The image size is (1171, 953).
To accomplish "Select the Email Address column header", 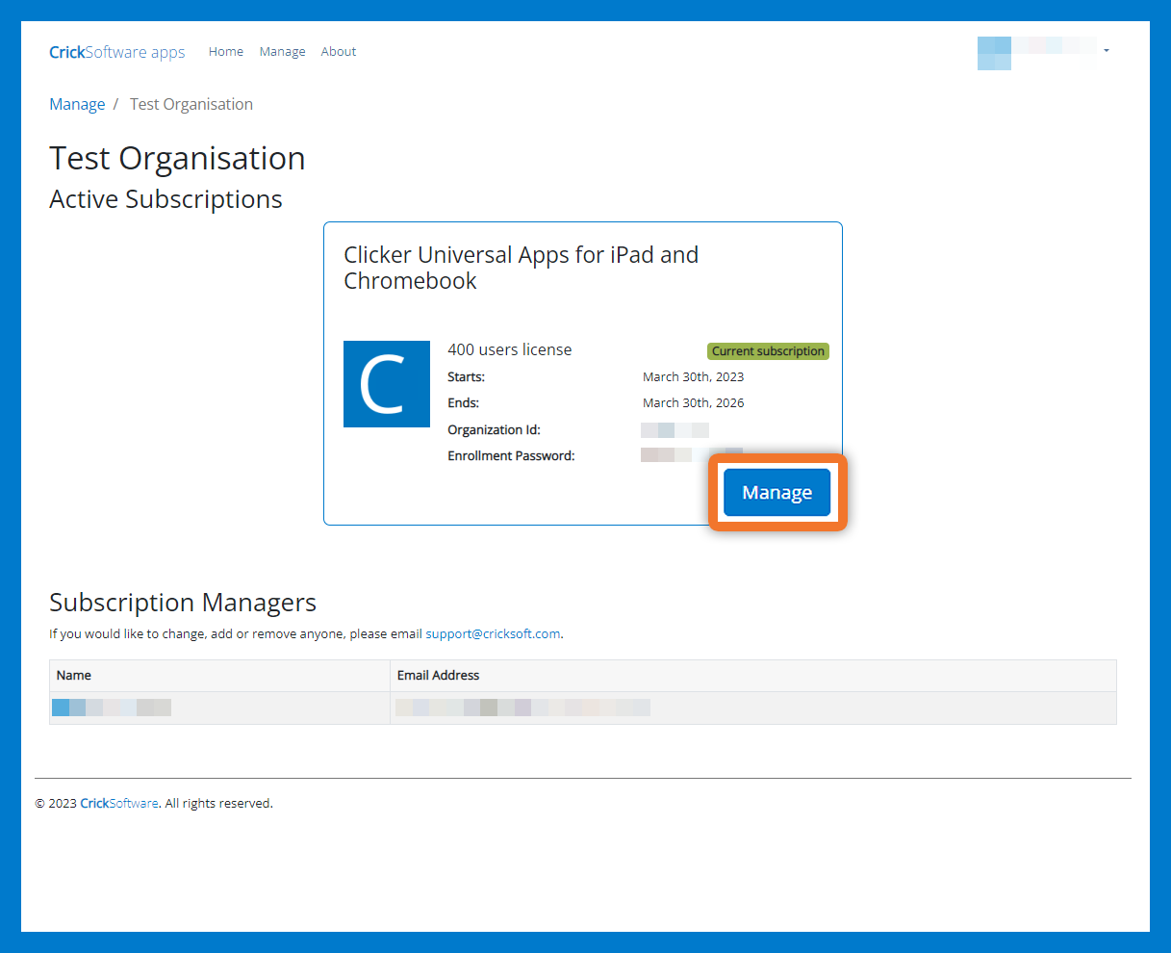I will (x=438, y=676).
